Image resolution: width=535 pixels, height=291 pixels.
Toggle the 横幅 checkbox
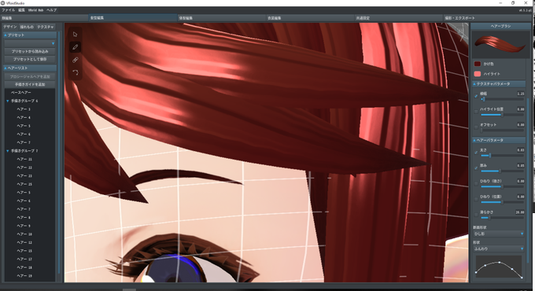476,96
